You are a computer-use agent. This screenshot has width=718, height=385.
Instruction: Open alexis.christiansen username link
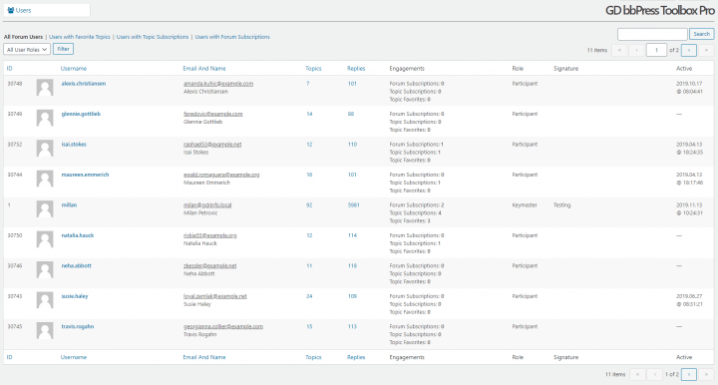pyautogui.click(x=84, y=84)
